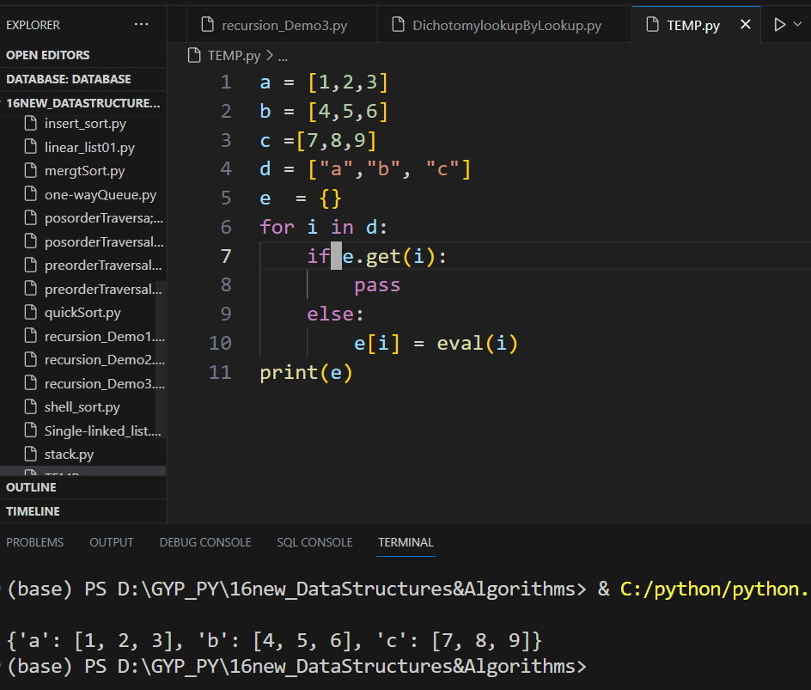Click the file icon beside quickSort.py
811x690 pixels.
[x=30, y=312]
